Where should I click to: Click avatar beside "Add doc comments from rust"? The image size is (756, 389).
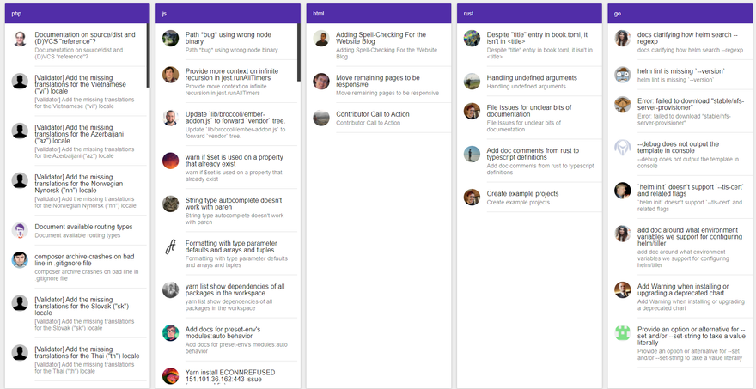coord(472,155)
